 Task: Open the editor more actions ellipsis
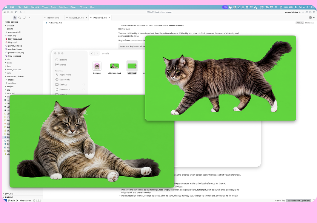(x=314, y=18)
